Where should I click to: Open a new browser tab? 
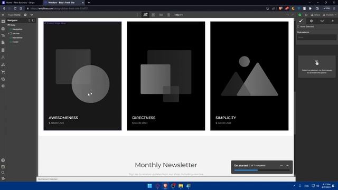[x=89, y=3]
